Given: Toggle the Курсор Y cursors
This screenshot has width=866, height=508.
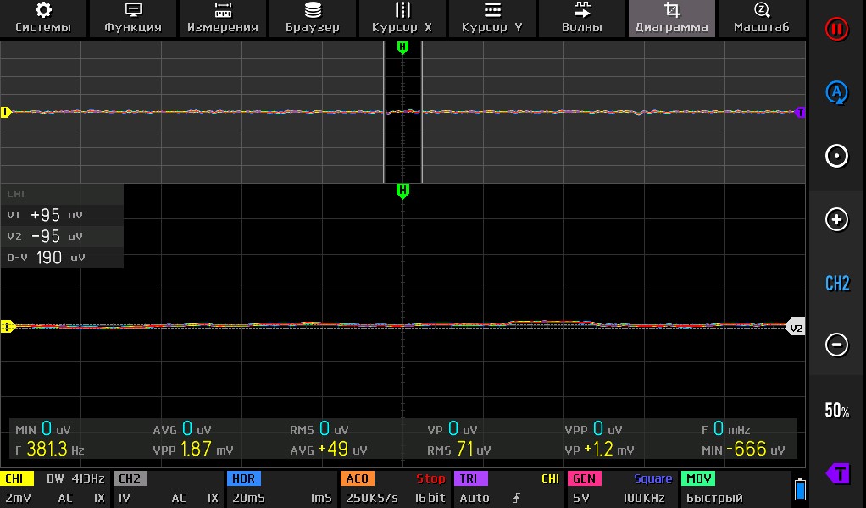Looking at the screenshot, I should tap(492, 18).
